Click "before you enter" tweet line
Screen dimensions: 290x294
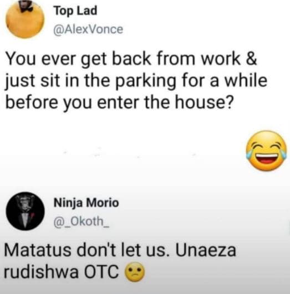click(119, 103)
